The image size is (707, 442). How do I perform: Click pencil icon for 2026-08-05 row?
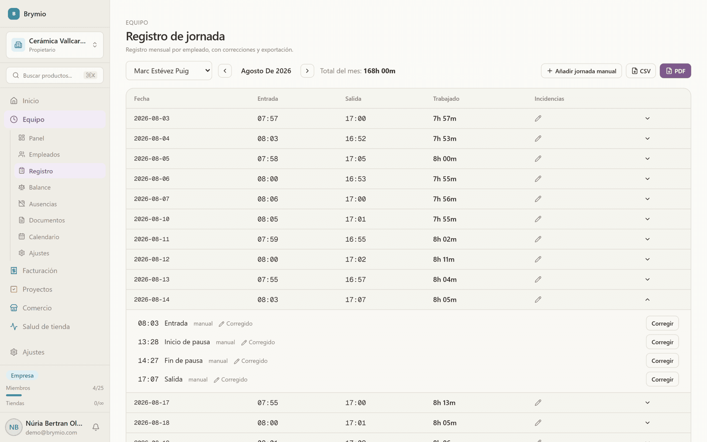[x=538, y=159]
